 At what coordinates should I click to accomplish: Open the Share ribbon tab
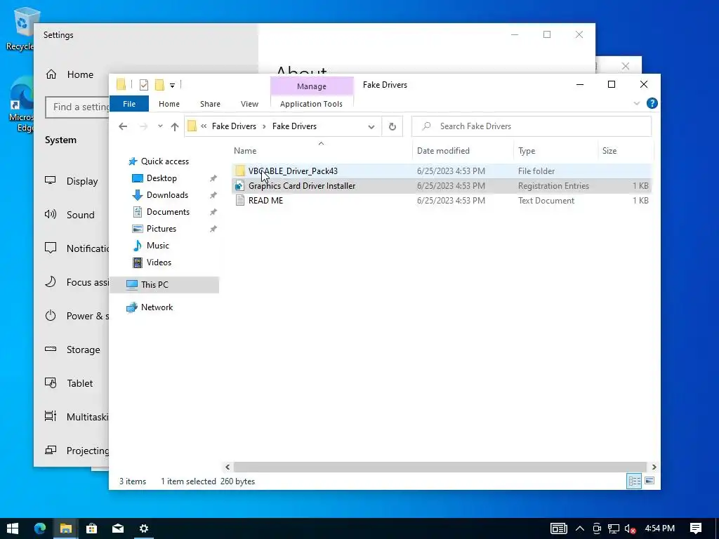210,104
